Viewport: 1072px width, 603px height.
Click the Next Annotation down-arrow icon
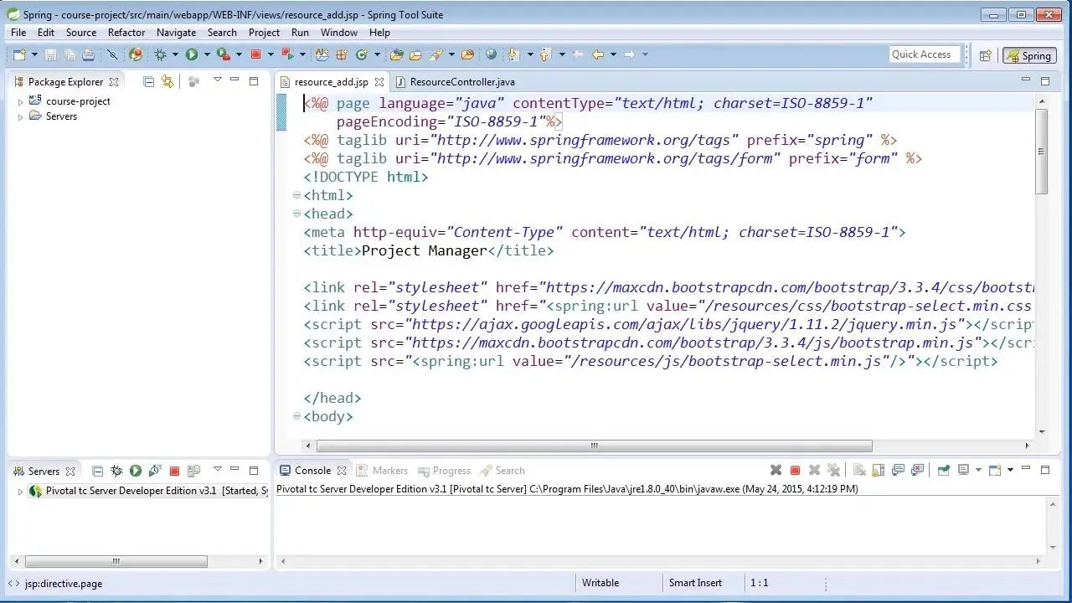point(513,54)
